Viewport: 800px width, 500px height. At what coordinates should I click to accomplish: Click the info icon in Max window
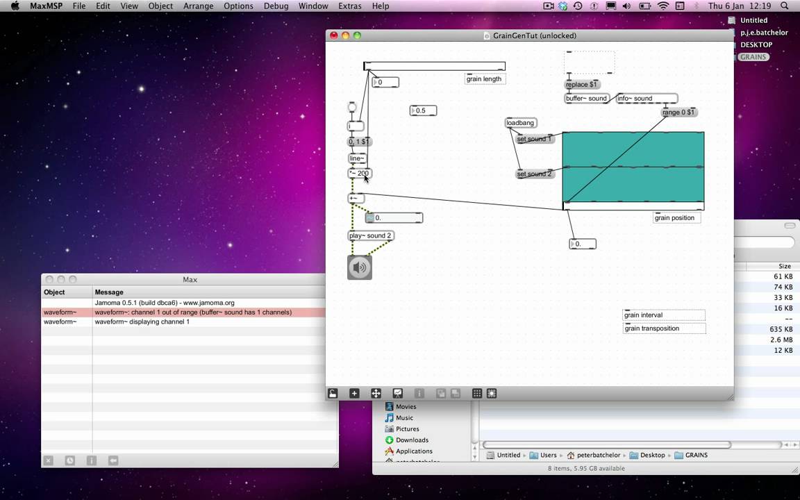[x=92, y=460]
